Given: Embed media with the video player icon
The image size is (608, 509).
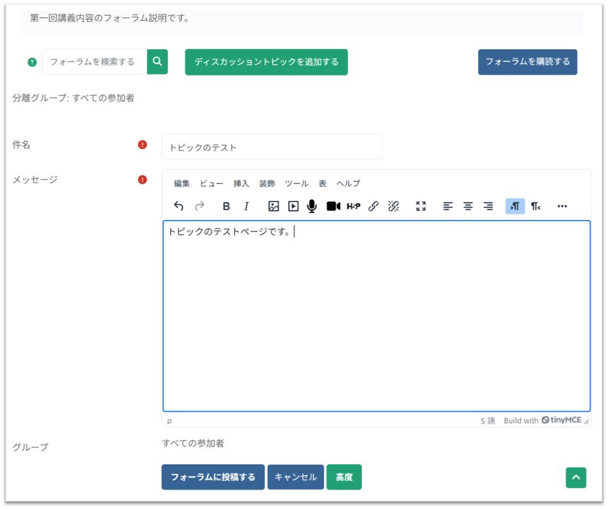Looking at the screenshot, I should point(293,206).
